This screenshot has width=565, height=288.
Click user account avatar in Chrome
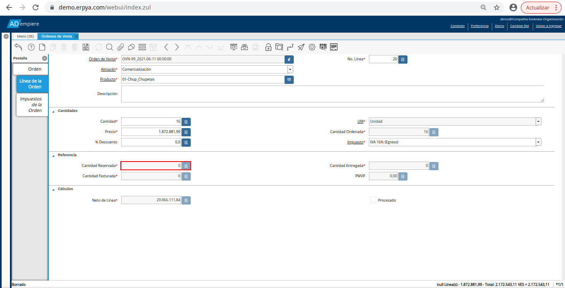513,7
